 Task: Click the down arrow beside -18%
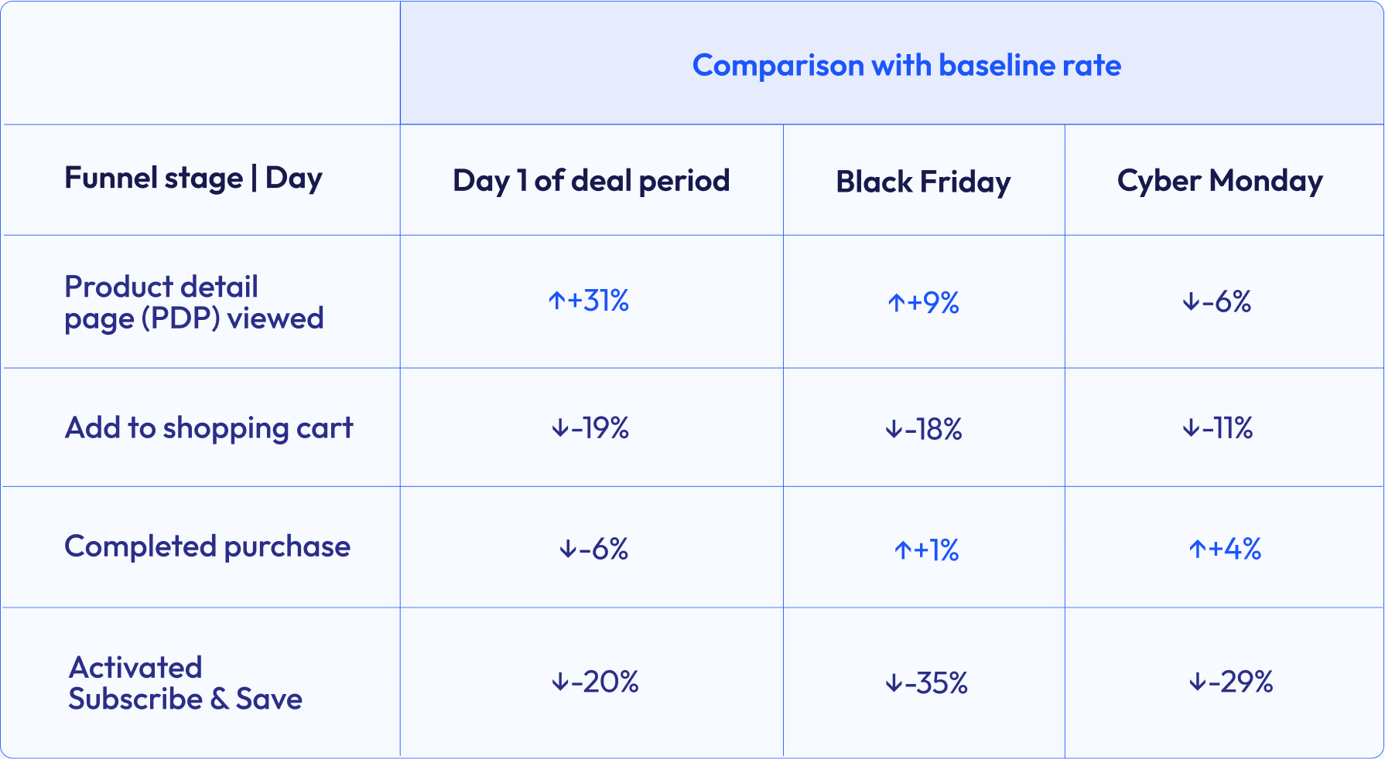pos(894,430)
